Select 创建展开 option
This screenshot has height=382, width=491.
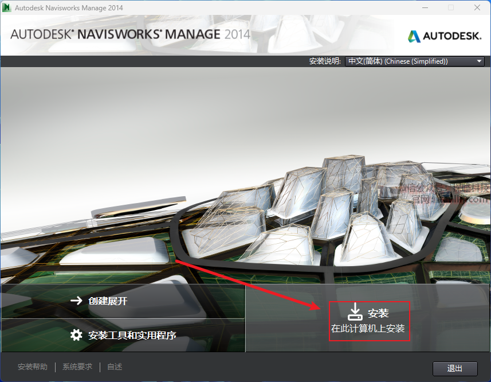(123, 301)
